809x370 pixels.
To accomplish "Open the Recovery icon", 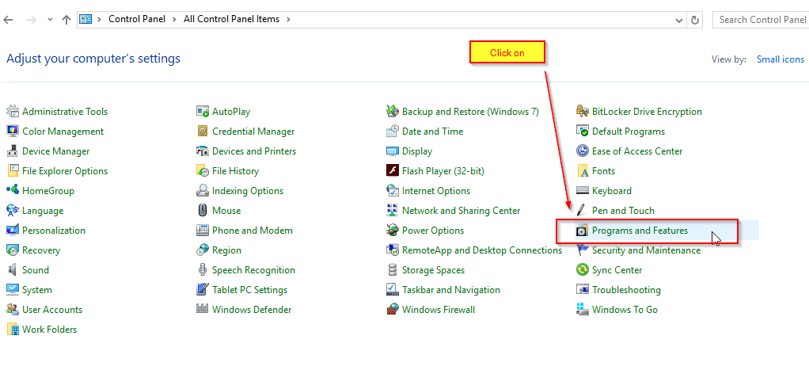I will 13,250.
